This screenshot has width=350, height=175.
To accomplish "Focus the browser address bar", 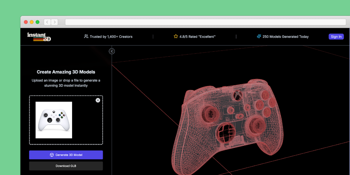I will click(x=205, y=22).
